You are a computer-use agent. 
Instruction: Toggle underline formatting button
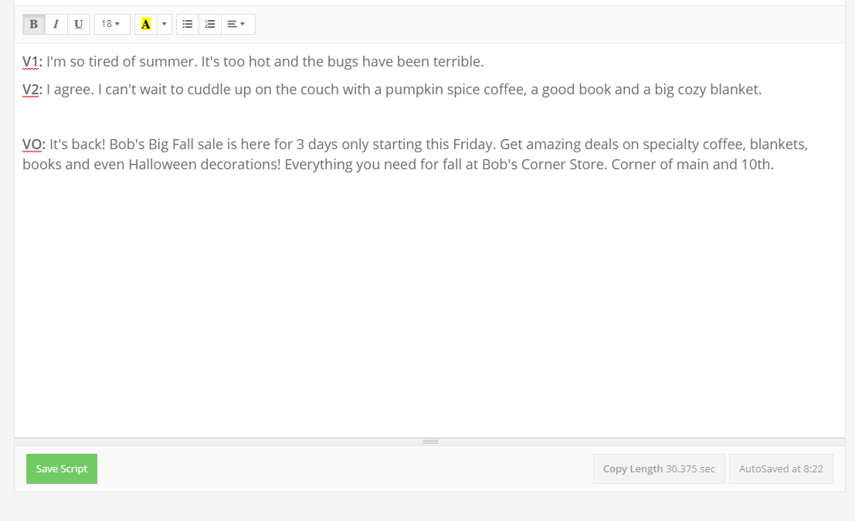click(x=78, y=24)
